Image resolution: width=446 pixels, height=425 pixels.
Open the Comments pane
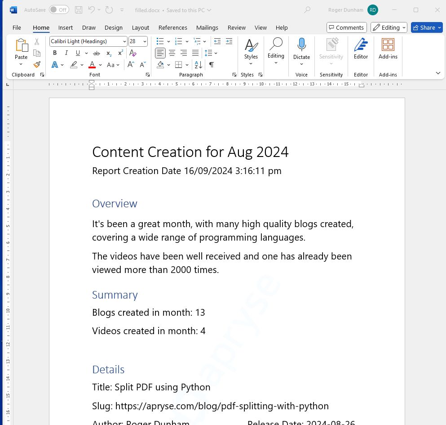[347, 27]
